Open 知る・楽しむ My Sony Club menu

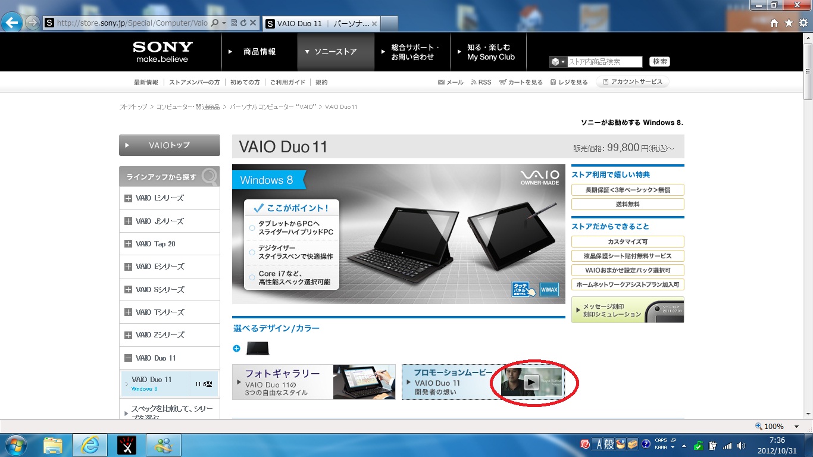coord(488,52)
